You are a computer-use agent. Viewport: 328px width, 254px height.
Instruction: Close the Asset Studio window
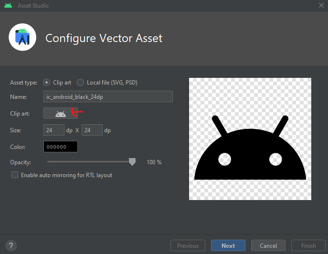pyautogui.click(x=321, y=5)
